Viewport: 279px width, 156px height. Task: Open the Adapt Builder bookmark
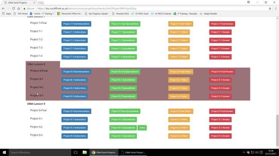pyautogui.click(x=208, y=13)
